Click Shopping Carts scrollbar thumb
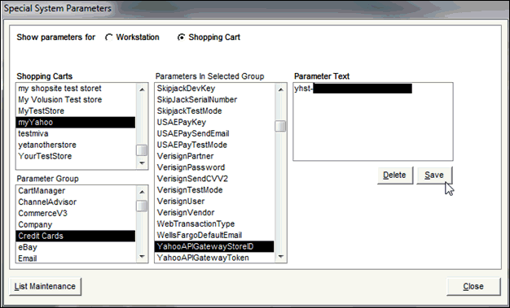Screen dimensions: 510x308 pyautogui.click(x=142, y=150)
